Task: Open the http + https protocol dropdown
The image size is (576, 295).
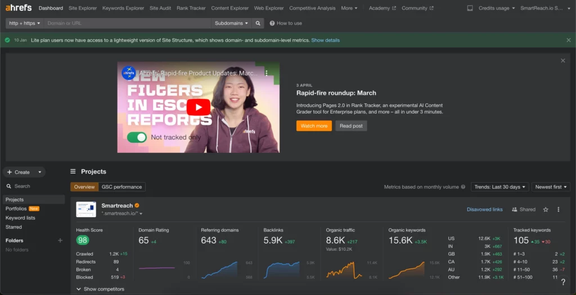Action: click(x=25, y=23)
